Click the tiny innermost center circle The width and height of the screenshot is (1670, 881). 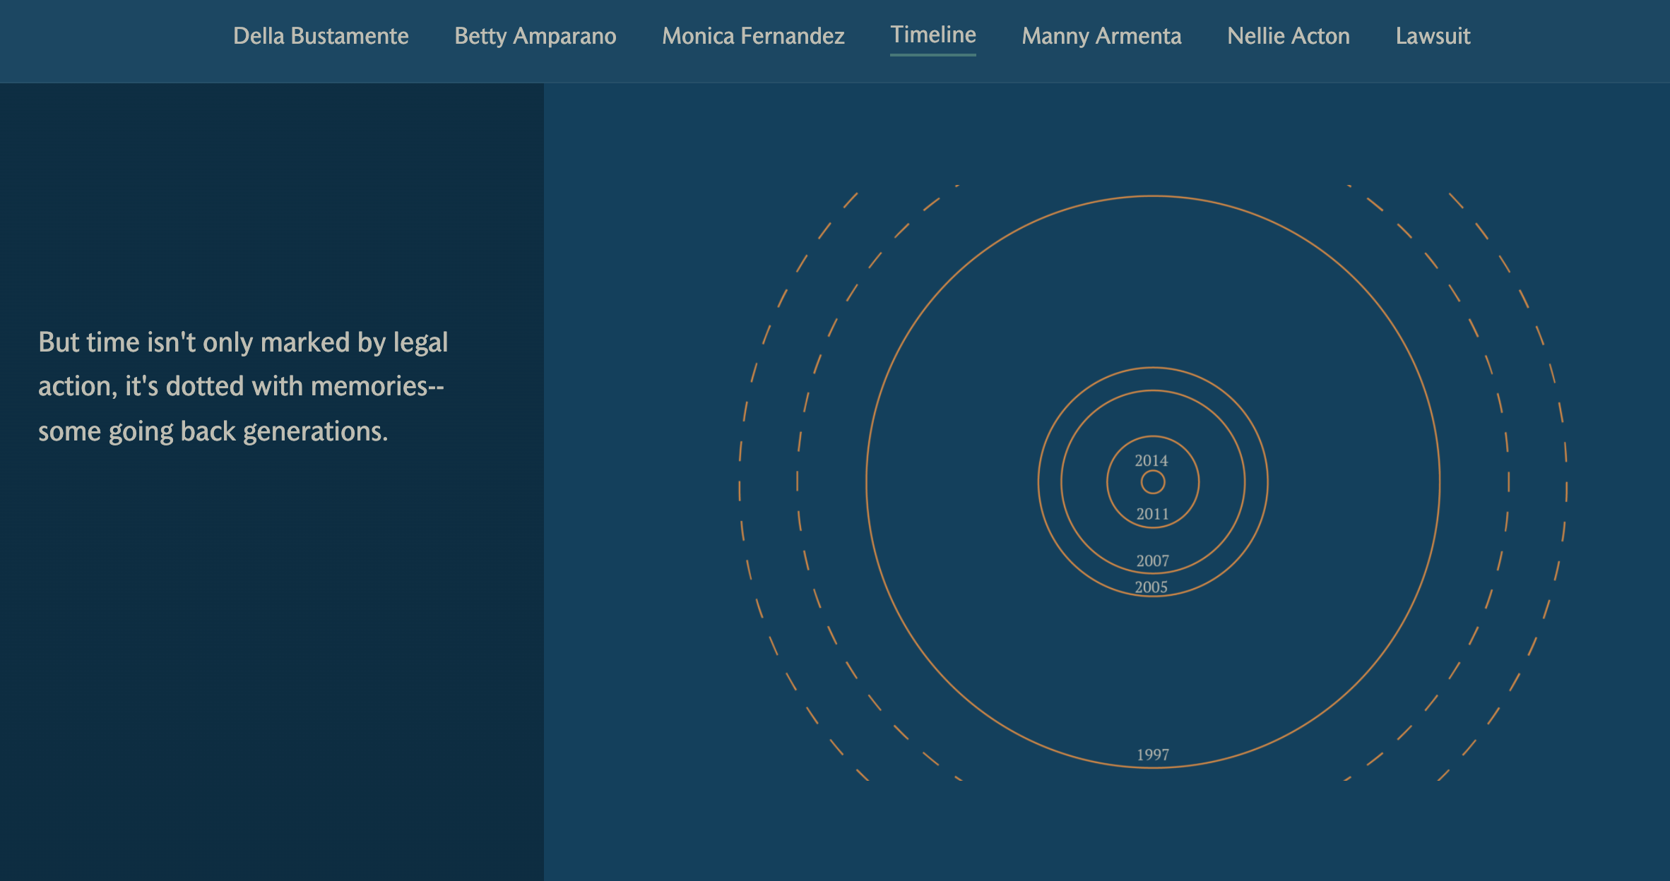point(1153,482)
